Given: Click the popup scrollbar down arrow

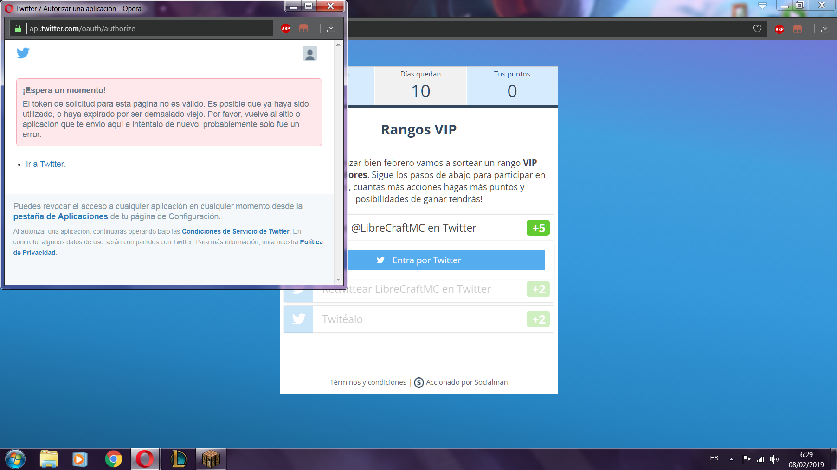Looking at the screenshot, I should point(338,280).
